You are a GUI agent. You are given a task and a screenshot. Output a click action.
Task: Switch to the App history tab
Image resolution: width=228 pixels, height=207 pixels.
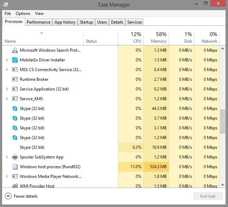[x=65, y=22]
